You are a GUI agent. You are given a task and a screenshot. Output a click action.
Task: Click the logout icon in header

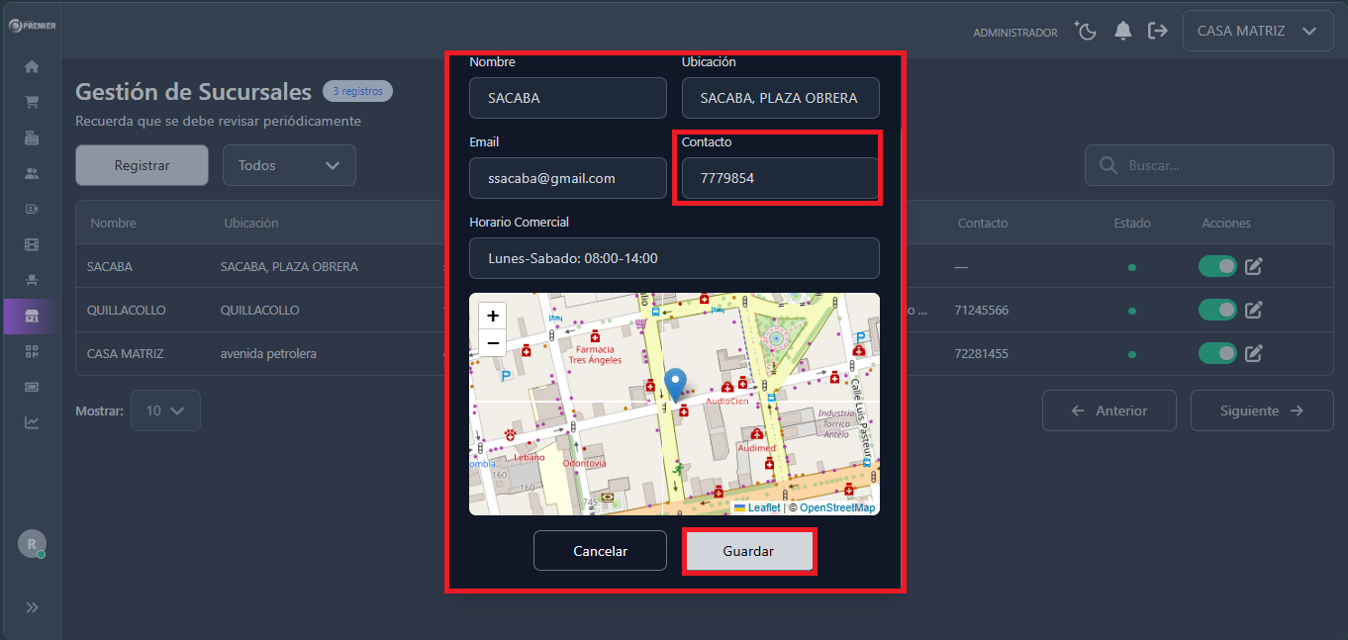(x=1157, y=31)
